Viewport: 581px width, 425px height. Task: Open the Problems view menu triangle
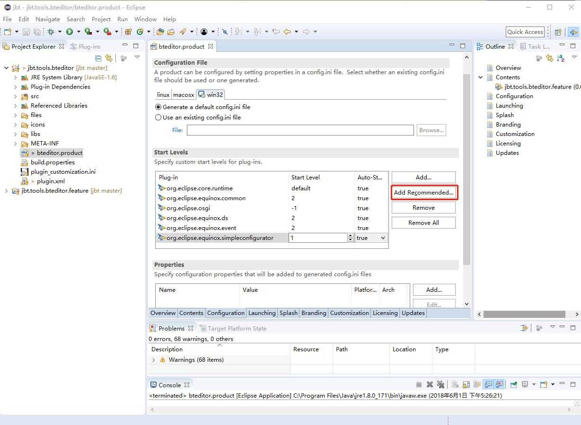(x=552, y=327)
